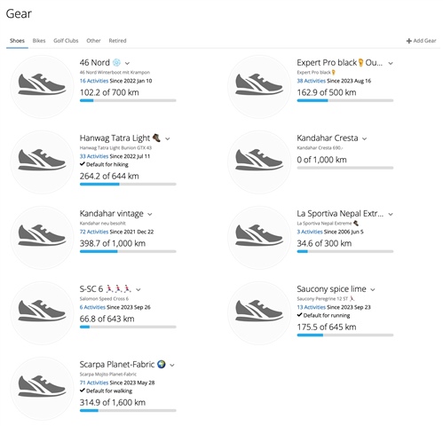Switch to the Golf Clubs tab
Viewport: 443px width, 426px height.
pyautogui.click(x=66, y=41)
